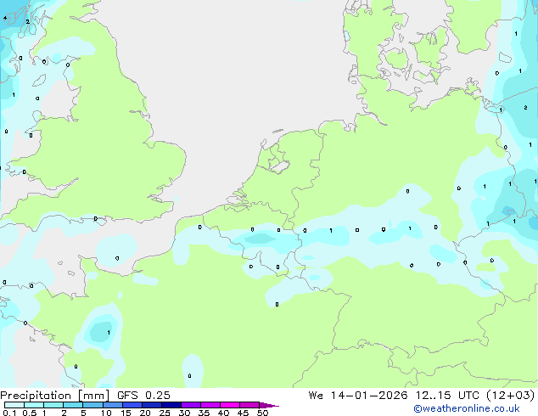
Task: Click the 10–15 mm legend color swatch
Action: click(x=112, y=405)
